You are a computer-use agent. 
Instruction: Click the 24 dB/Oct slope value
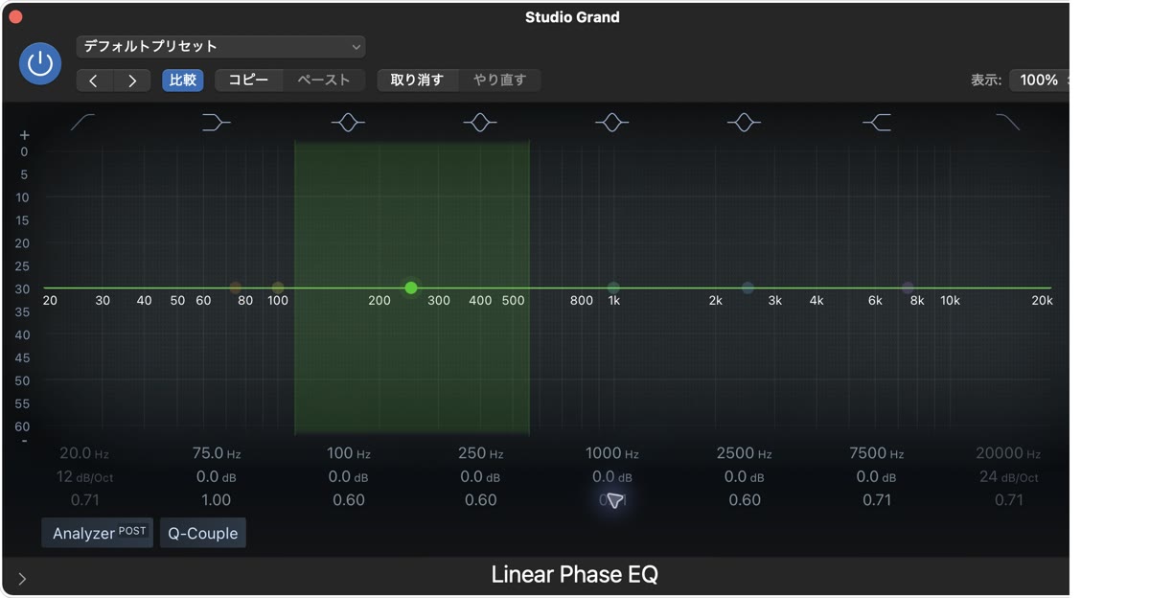1008,476
